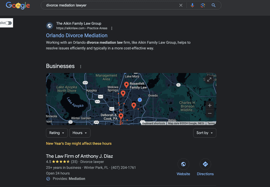Start voice search with microphone icon

click(192, 5)
